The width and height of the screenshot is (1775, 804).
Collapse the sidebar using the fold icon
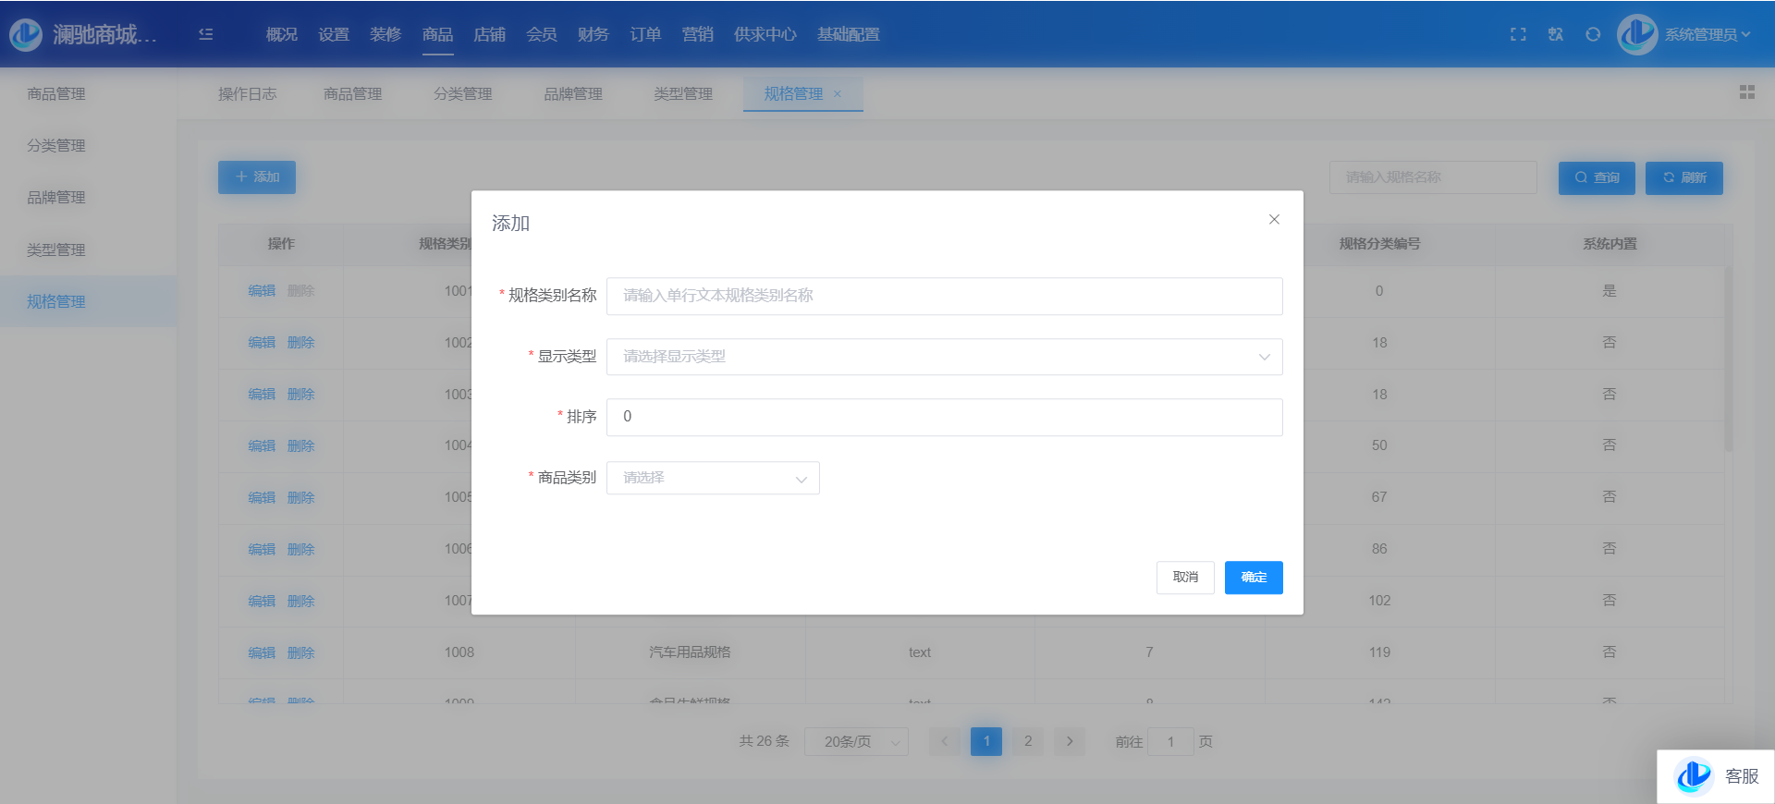206,34
